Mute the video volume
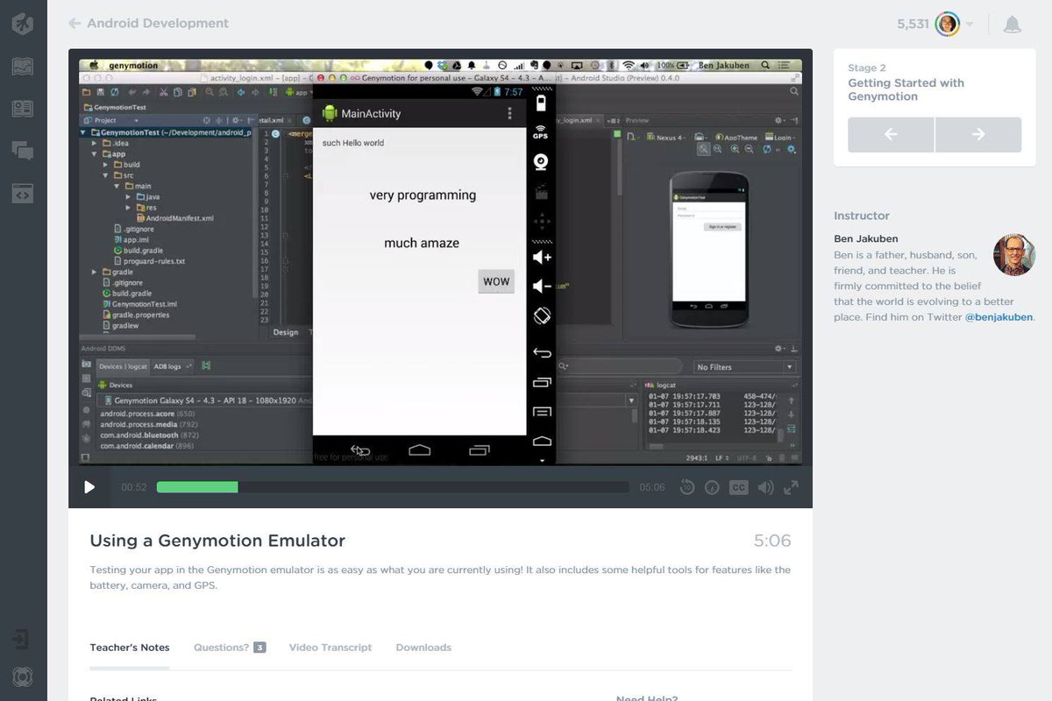The width and height of the screenshot is (1052, 701). pos(765,487)
